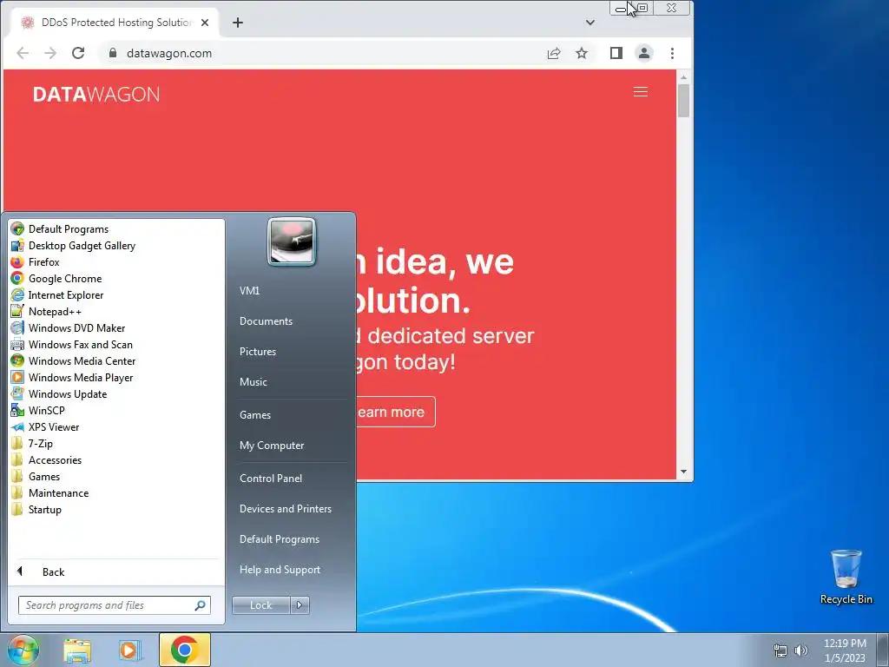Open Devices and Printers

(285, 509)
